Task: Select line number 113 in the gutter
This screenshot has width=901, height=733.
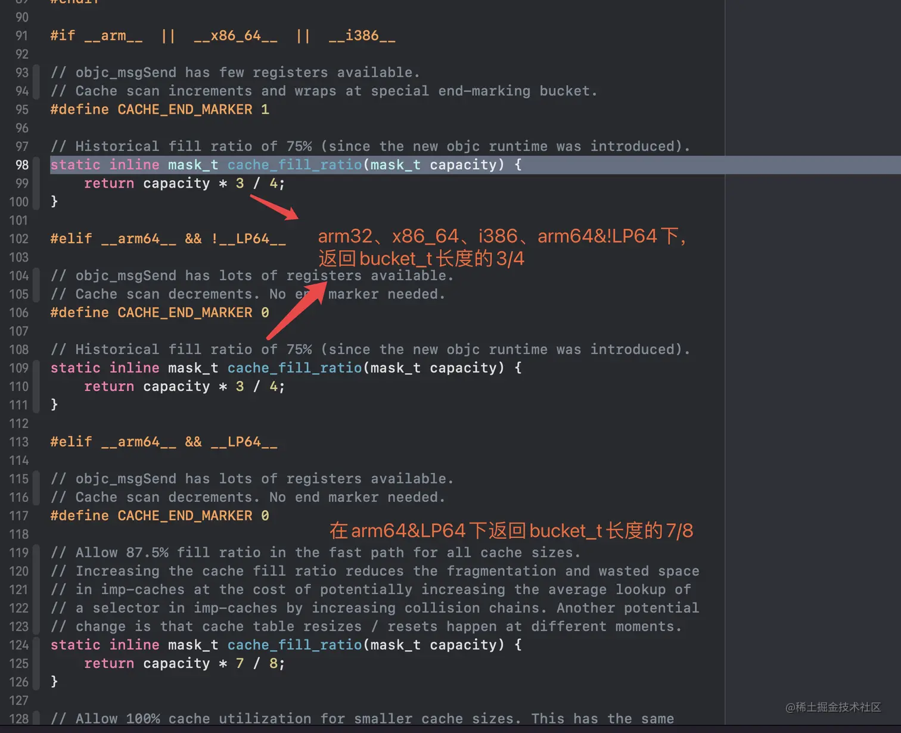Action: point(19,442)
